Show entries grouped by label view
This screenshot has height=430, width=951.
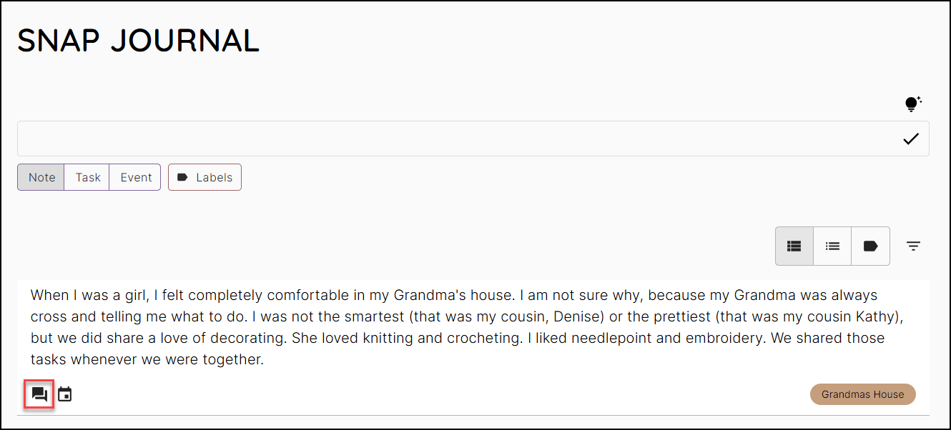pos(870,246)
